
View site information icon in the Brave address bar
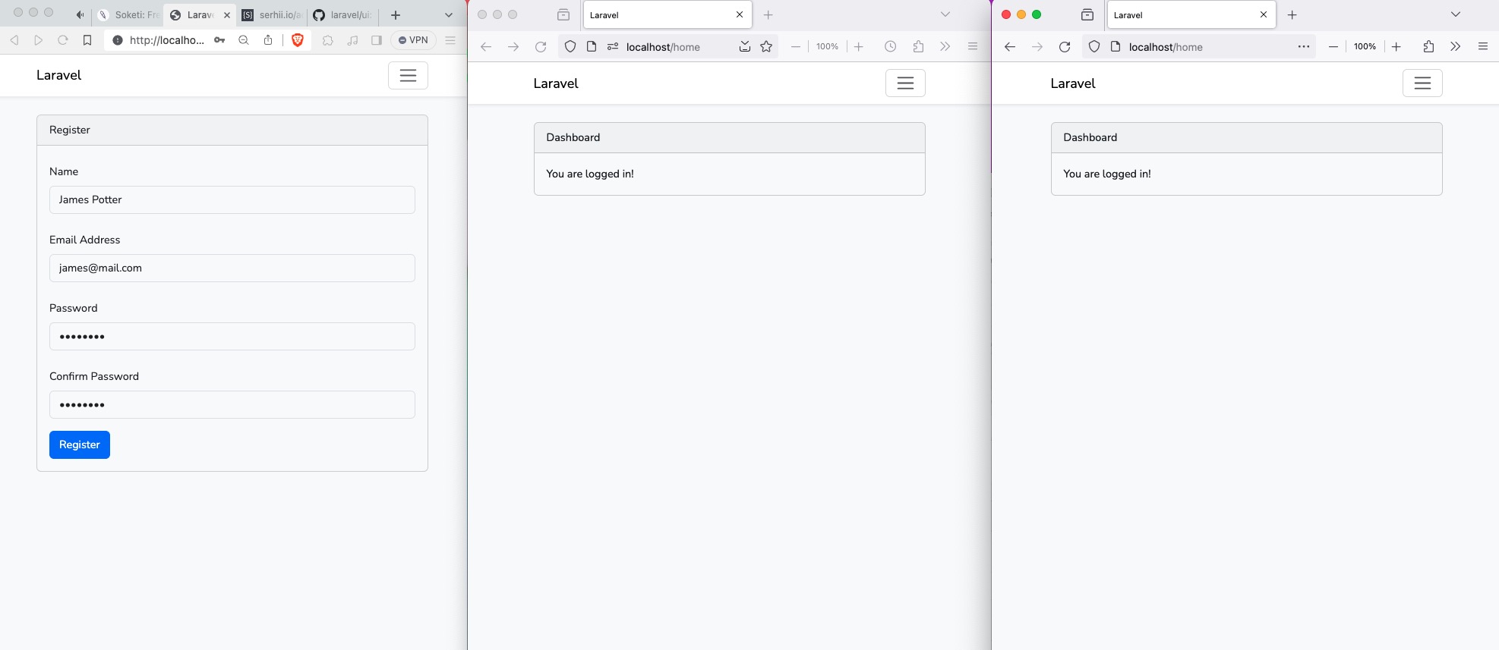tap(118, 40)
